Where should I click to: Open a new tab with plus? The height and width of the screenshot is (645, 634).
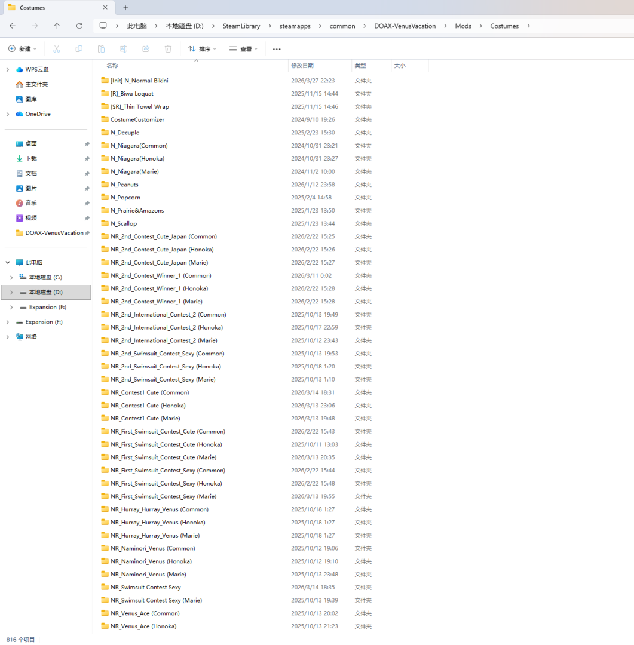(125, 7)
